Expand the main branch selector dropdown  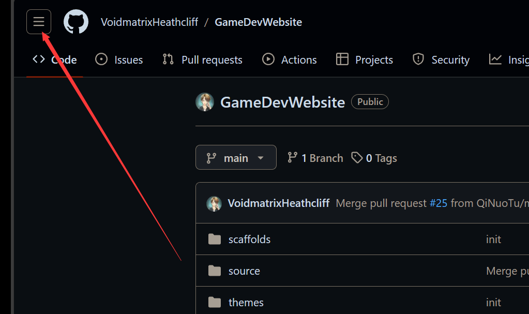pos(236,157)
